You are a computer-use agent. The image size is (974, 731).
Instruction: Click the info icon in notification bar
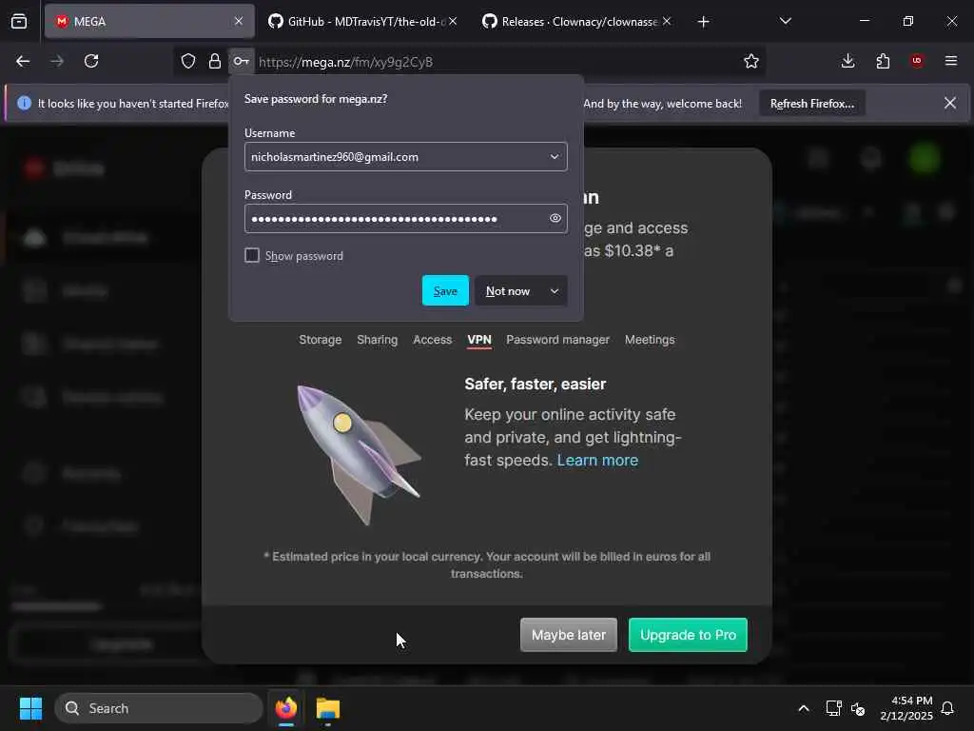coord(24,103)
